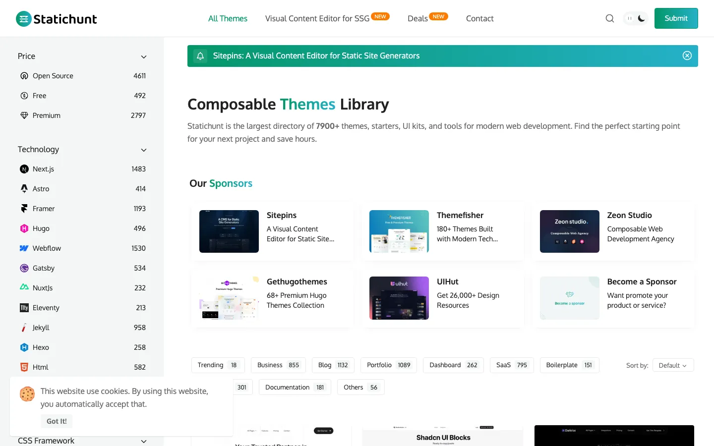Click the Sitepins sponsor title
Screen dimensions: 714x446
point(282,215)
